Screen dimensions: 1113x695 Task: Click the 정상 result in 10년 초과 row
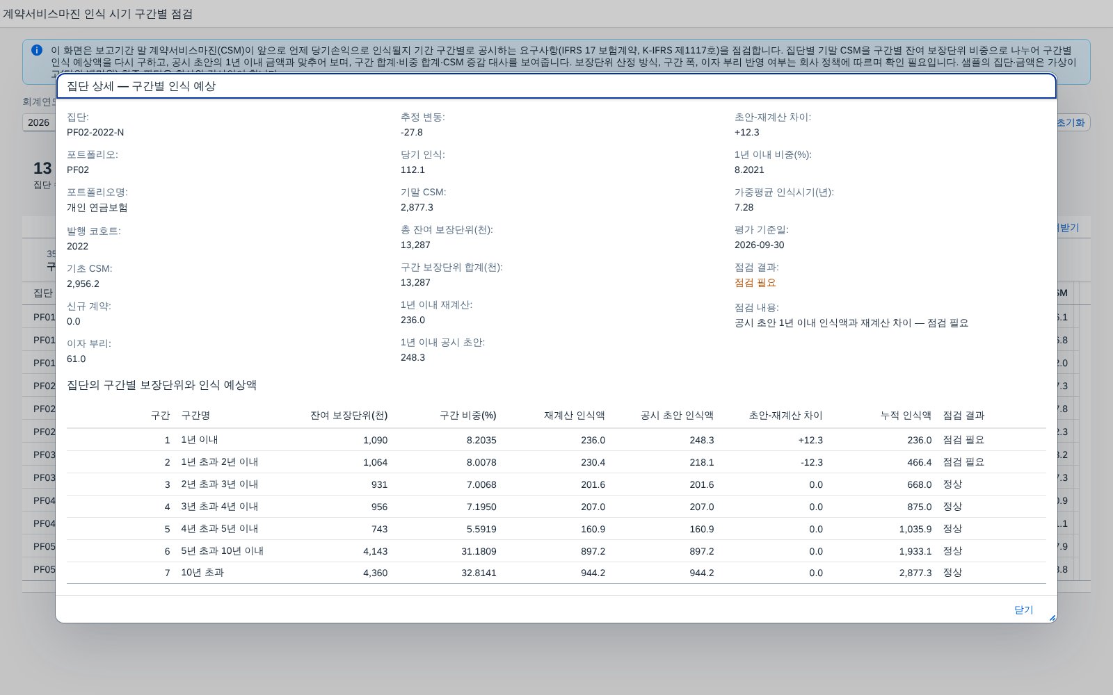(952, 573)
